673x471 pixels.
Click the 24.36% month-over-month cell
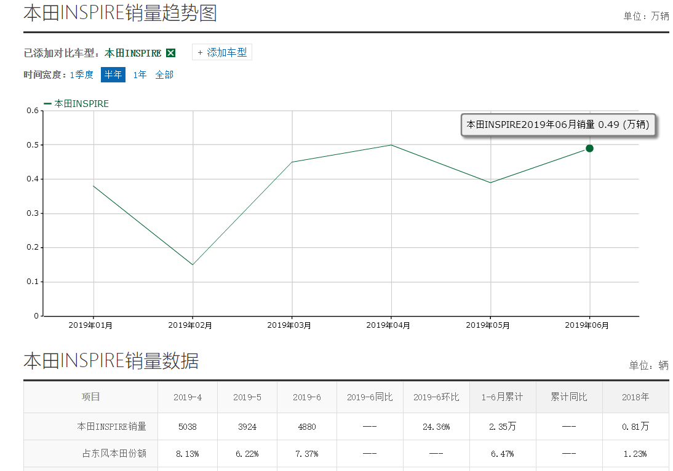click(x=436, y=427)
